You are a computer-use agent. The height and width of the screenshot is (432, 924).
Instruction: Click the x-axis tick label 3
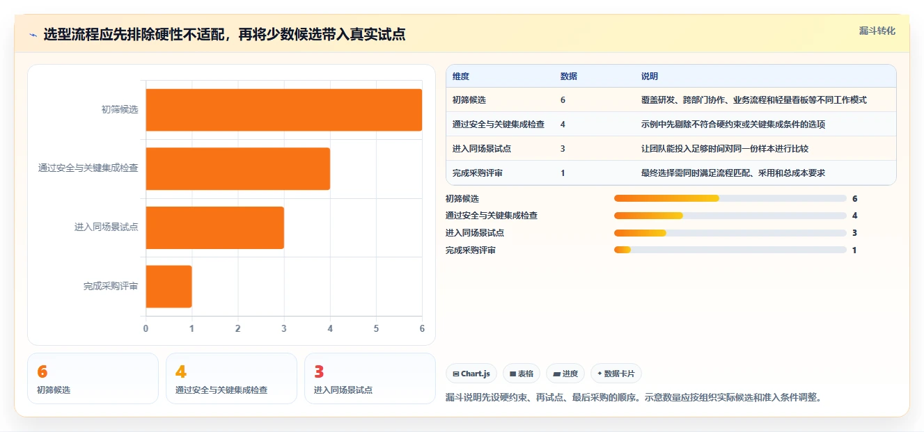[284, 328]
